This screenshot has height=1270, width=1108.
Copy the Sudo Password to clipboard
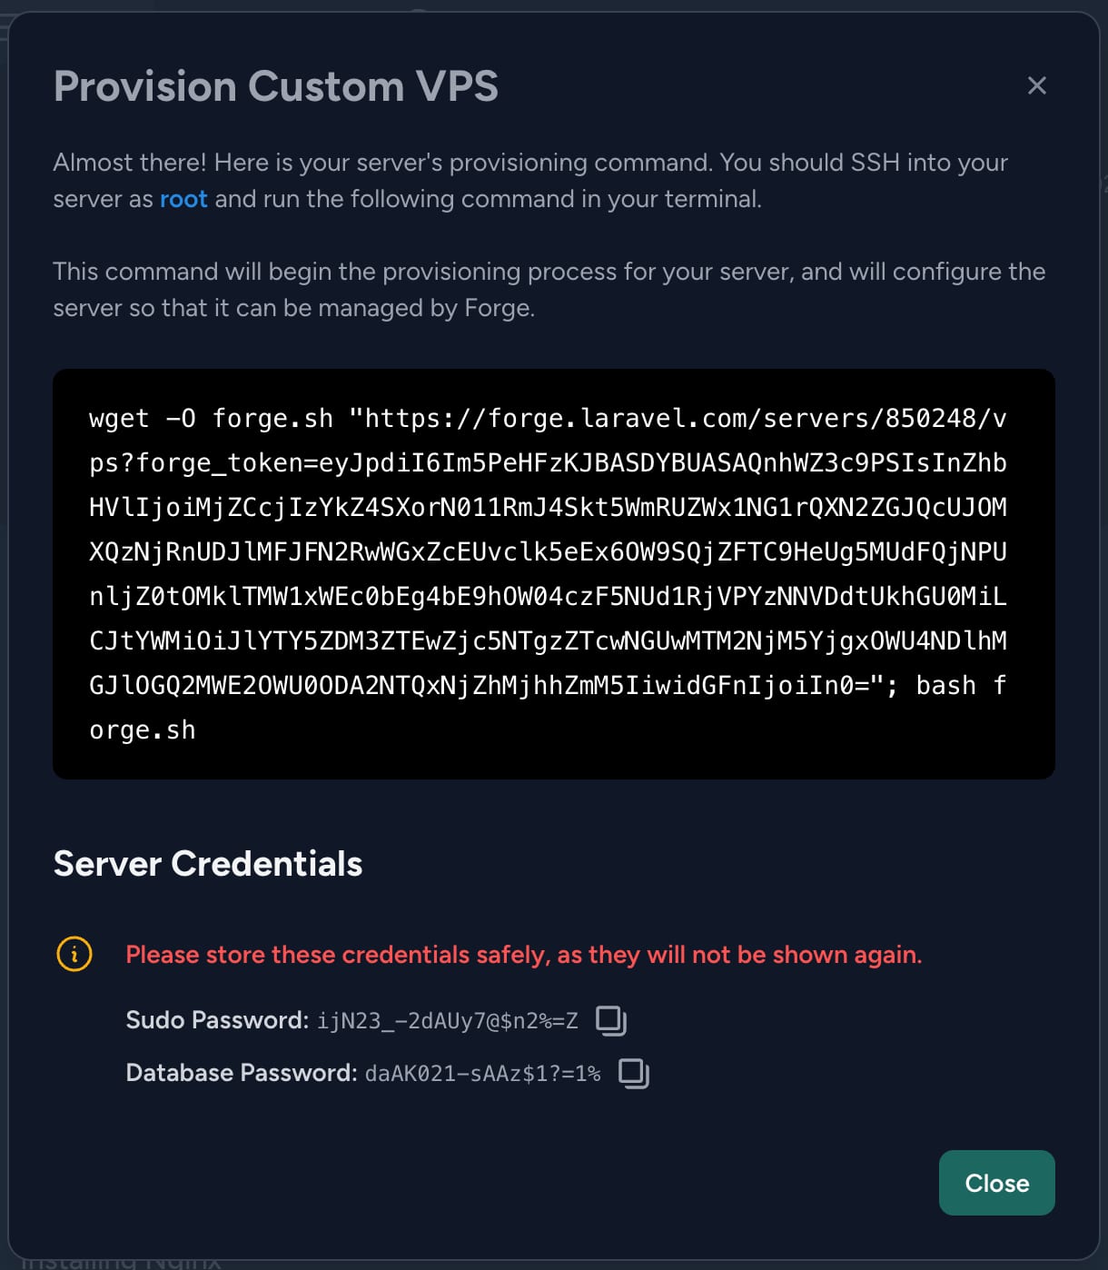611,1020
